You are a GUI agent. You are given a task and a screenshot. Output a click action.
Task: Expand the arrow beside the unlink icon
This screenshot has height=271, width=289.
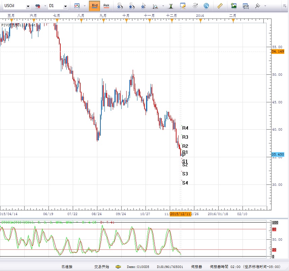coord(45,6)
